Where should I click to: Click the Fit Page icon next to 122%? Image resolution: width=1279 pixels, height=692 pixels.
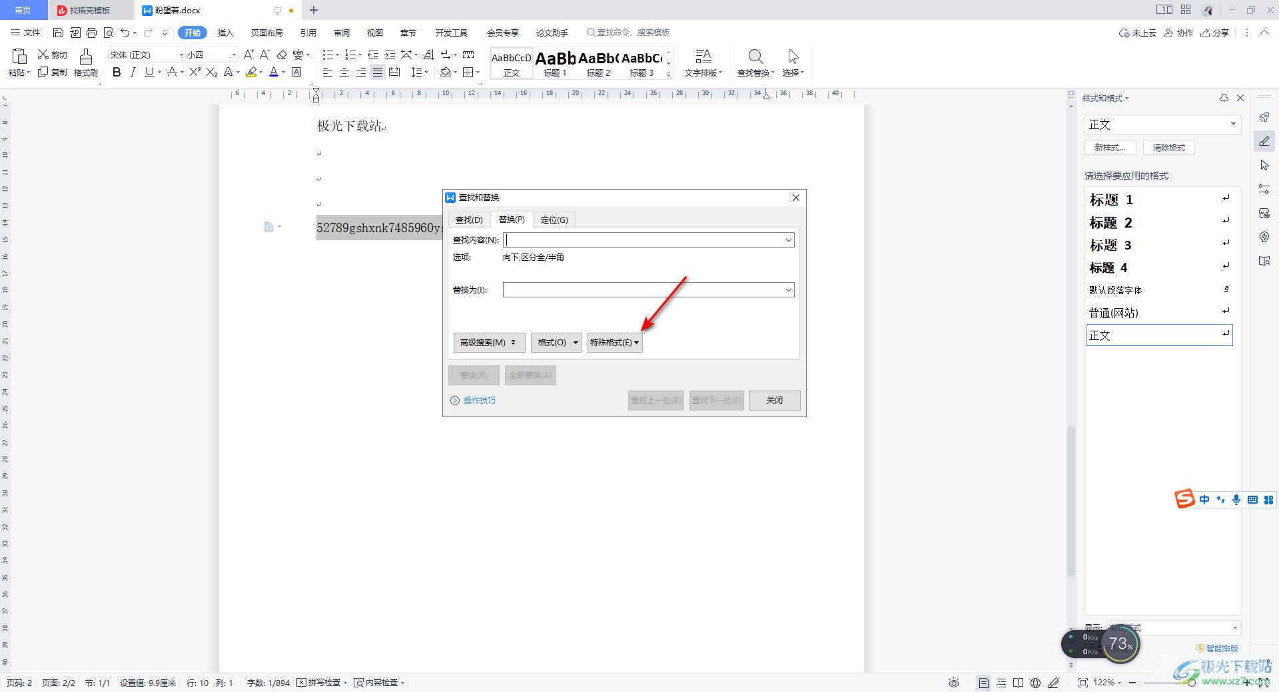[x=1083, y=683]
